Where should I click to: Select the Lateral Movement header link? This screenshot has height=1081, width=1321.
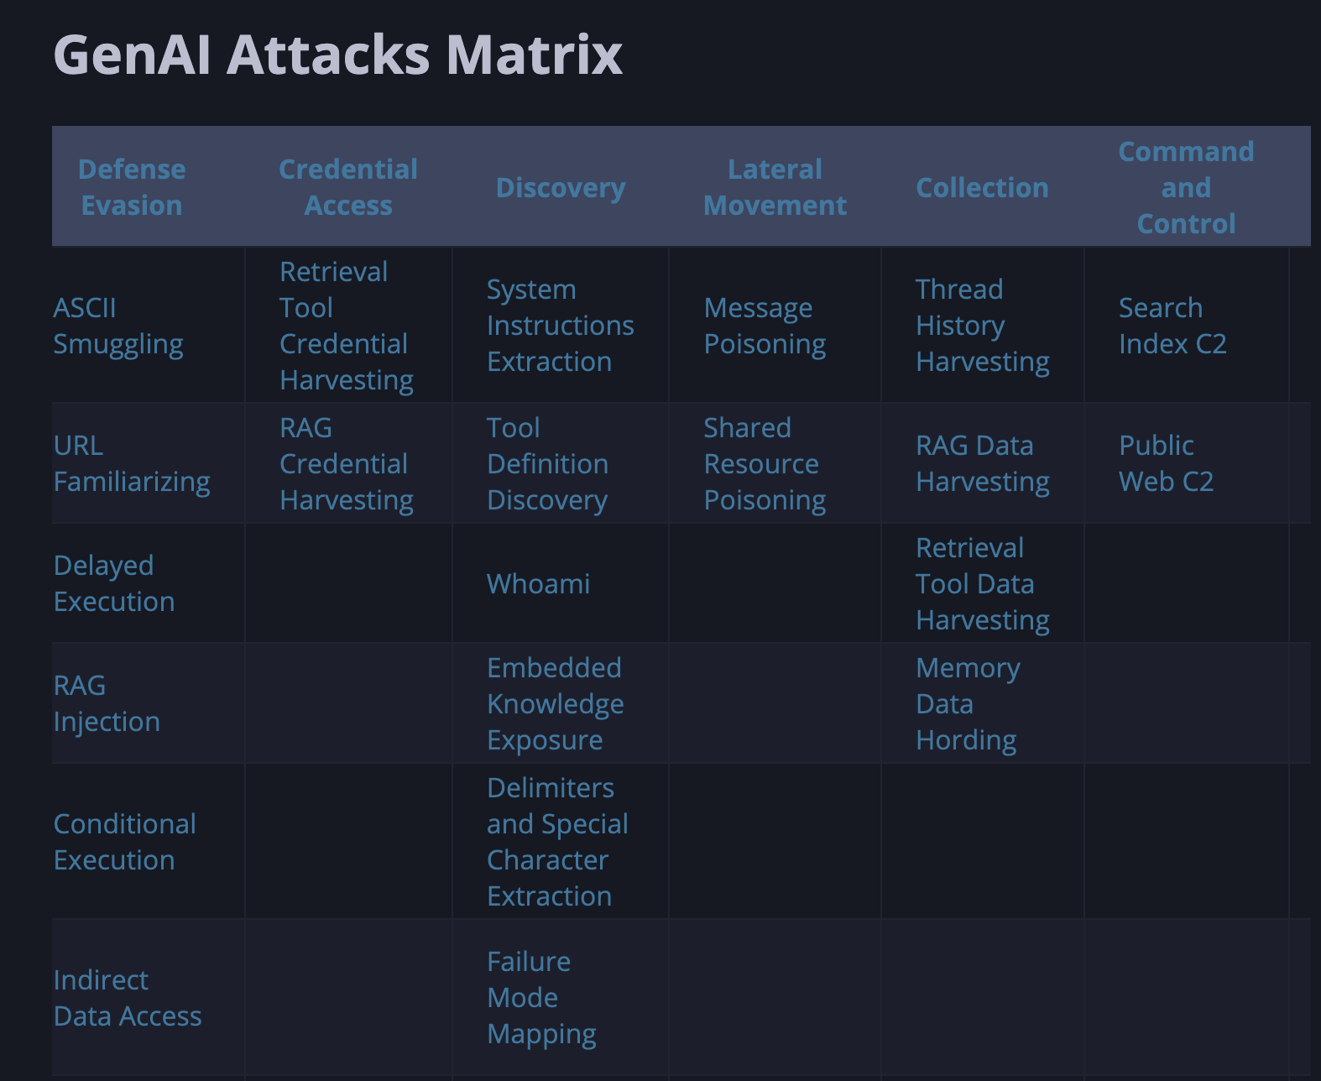pyautogui.click(x=775, y=187)
